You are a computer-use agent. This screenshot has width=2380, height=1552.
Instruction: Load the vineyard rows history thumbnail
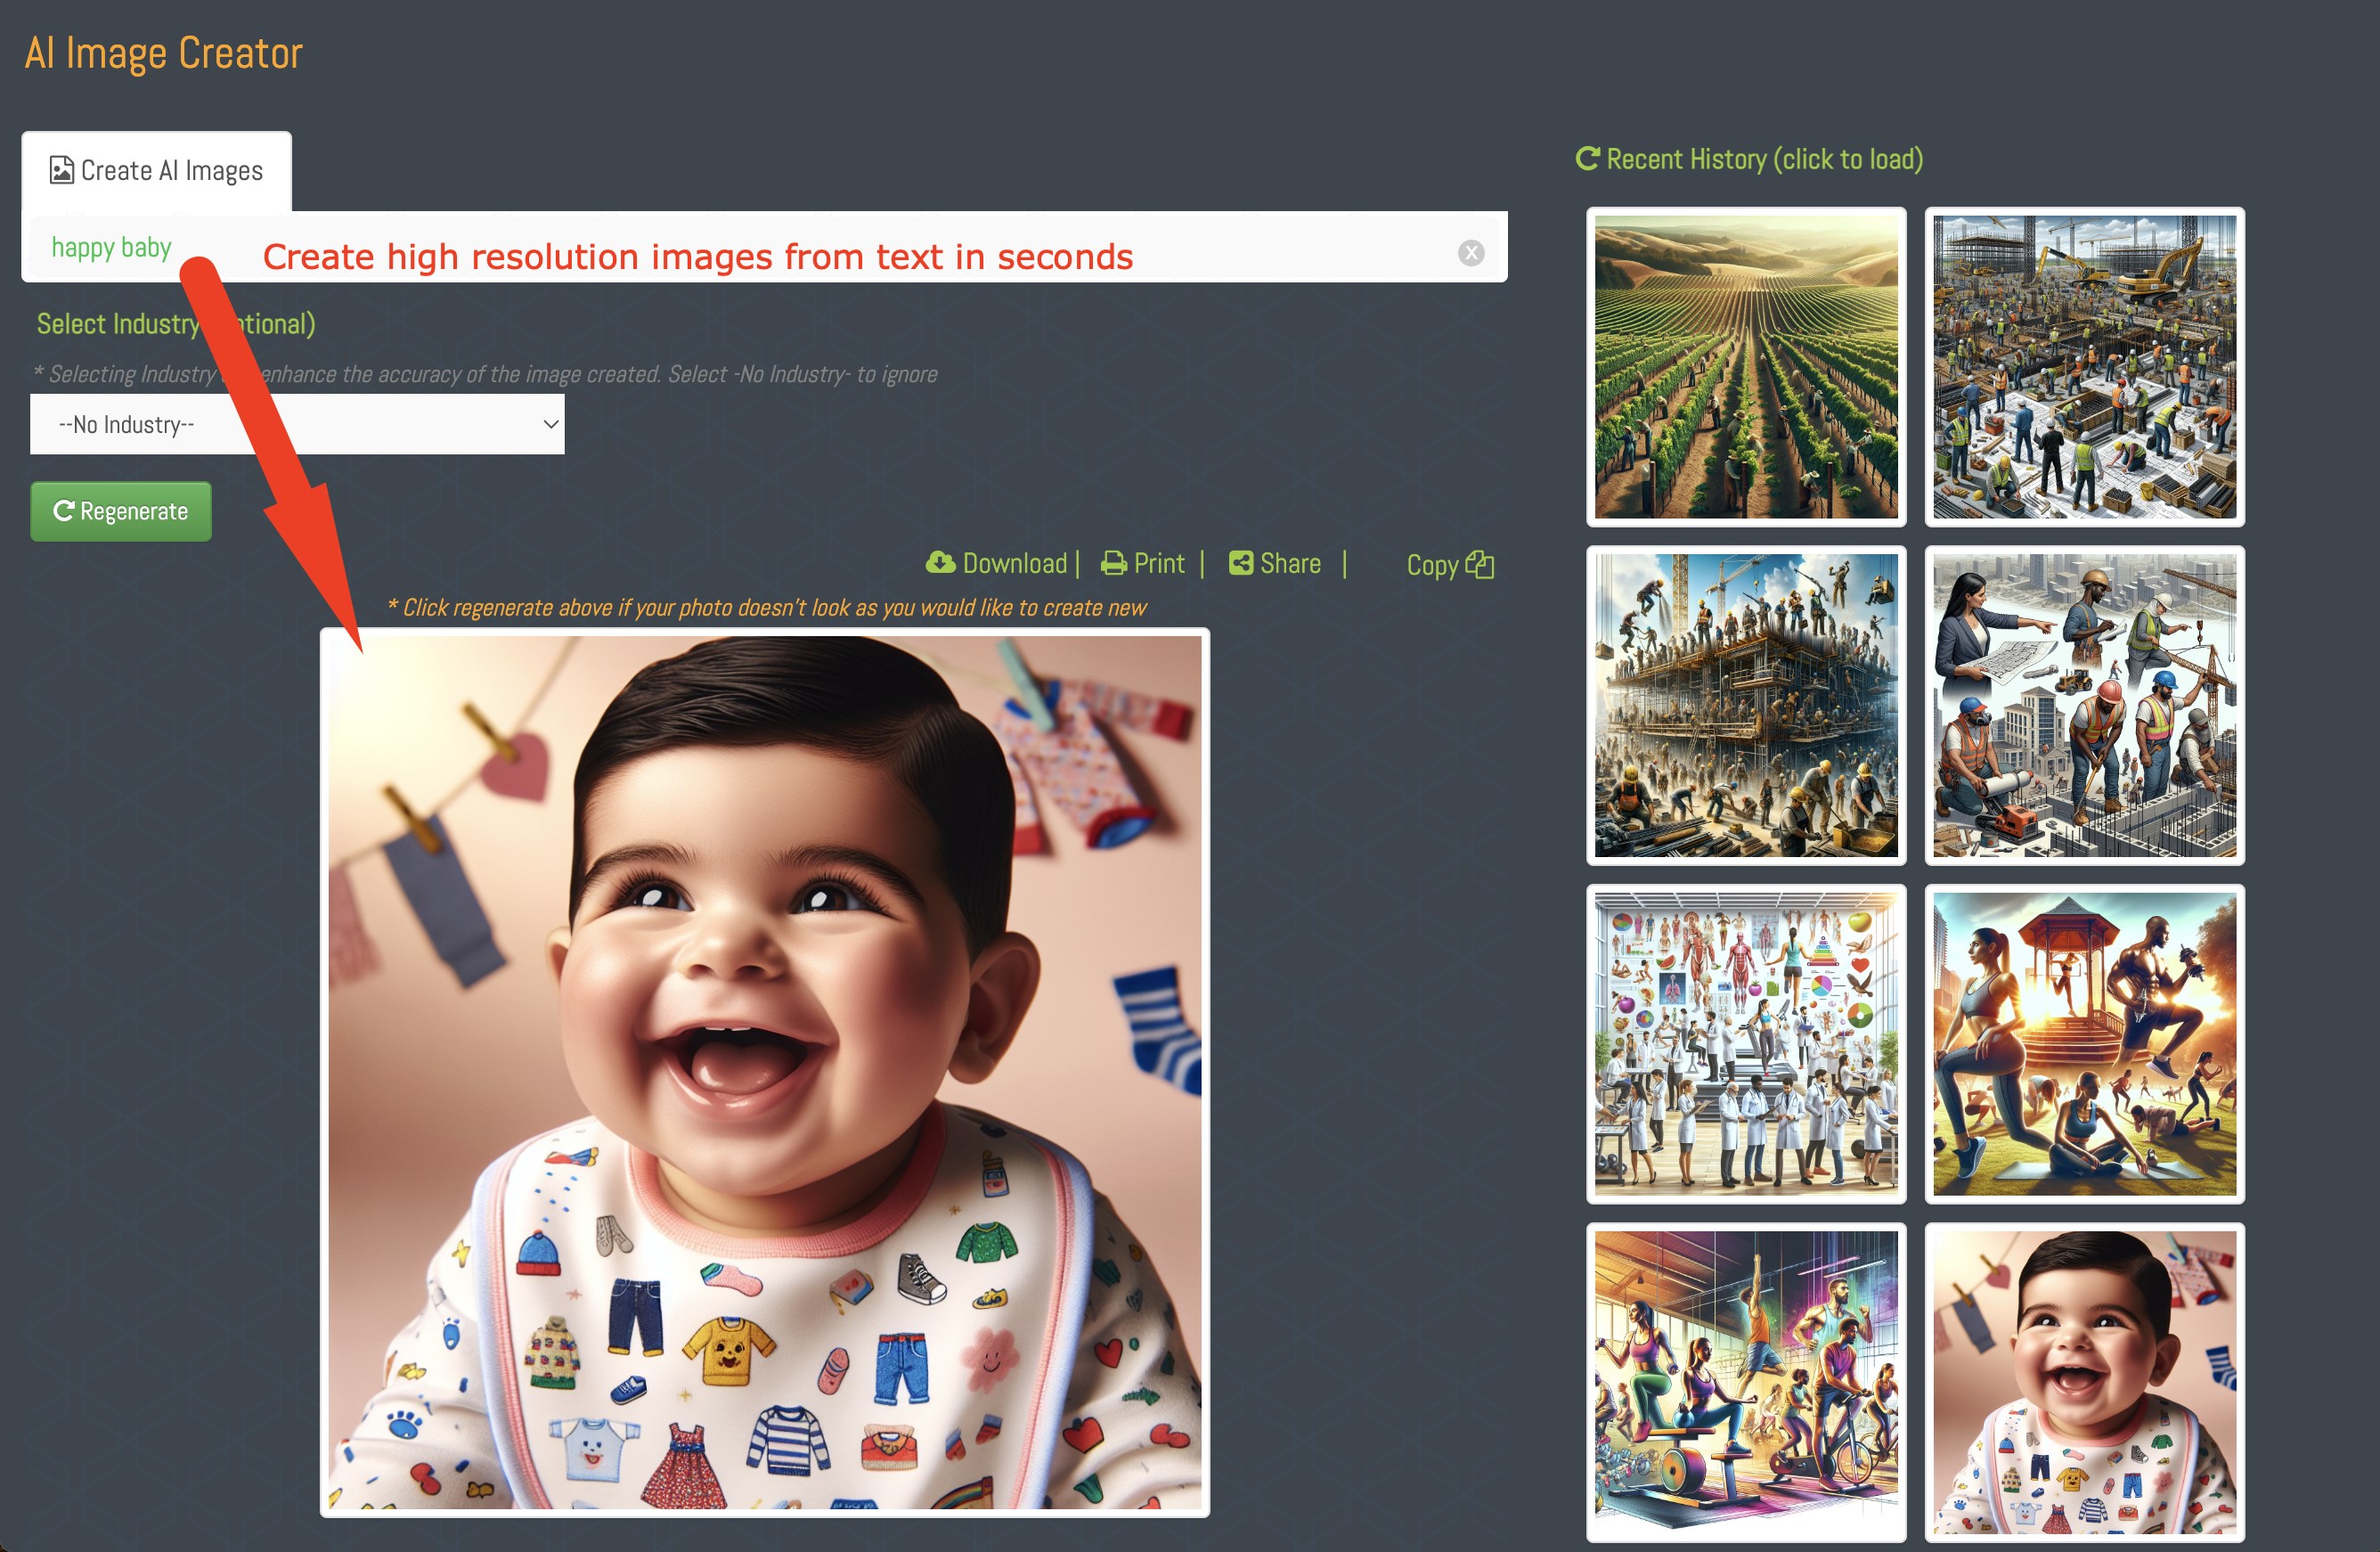pos(1745,367)
